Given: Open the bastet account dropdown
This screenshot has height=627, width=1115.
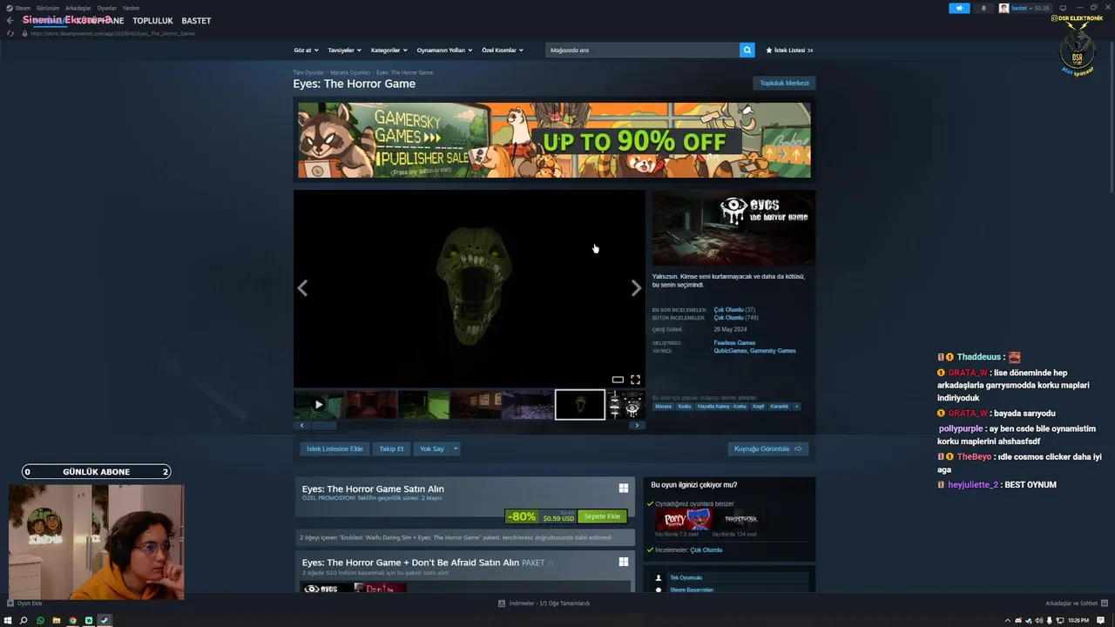Looking at the screenshot, I should 1025,8.
